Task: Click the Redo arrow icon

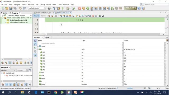Action: [x=24, y=8]
